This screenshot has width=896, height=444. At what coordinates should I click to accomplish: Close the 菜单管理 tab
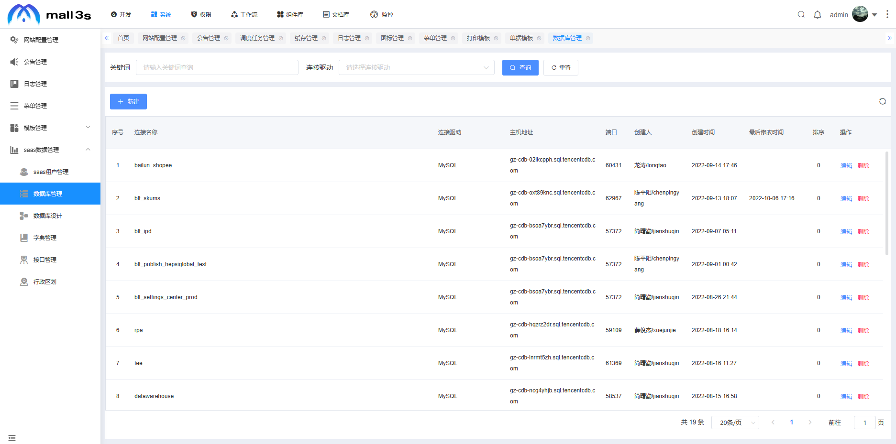[453, 38]
